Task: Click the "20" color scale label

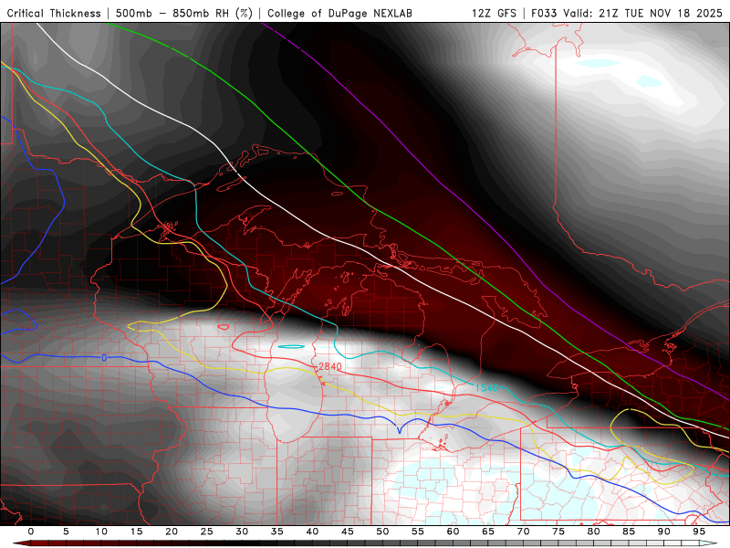Action: click(x=172, y=532)
